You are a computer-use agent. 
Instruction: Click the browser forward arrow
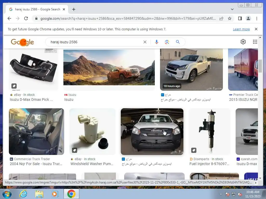[18, 18]
